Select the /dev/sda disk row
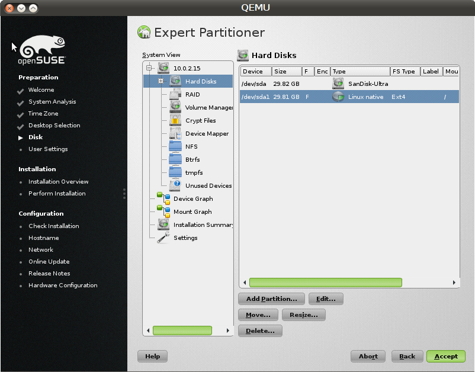Image resolution: width=475 pixels, height=372 pixels. [284, 84]
